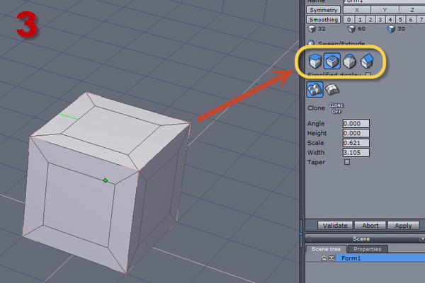Click the Width field showing 3.105
This screenshot has height=283, width=425.
356,153
